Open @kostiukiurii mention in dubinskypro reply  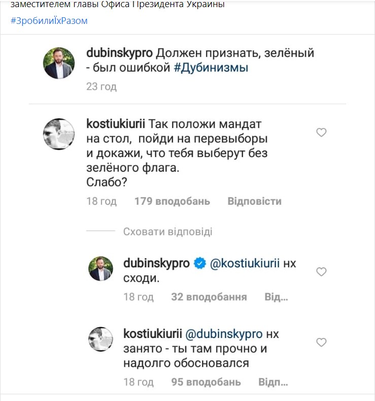coord(245,263)
